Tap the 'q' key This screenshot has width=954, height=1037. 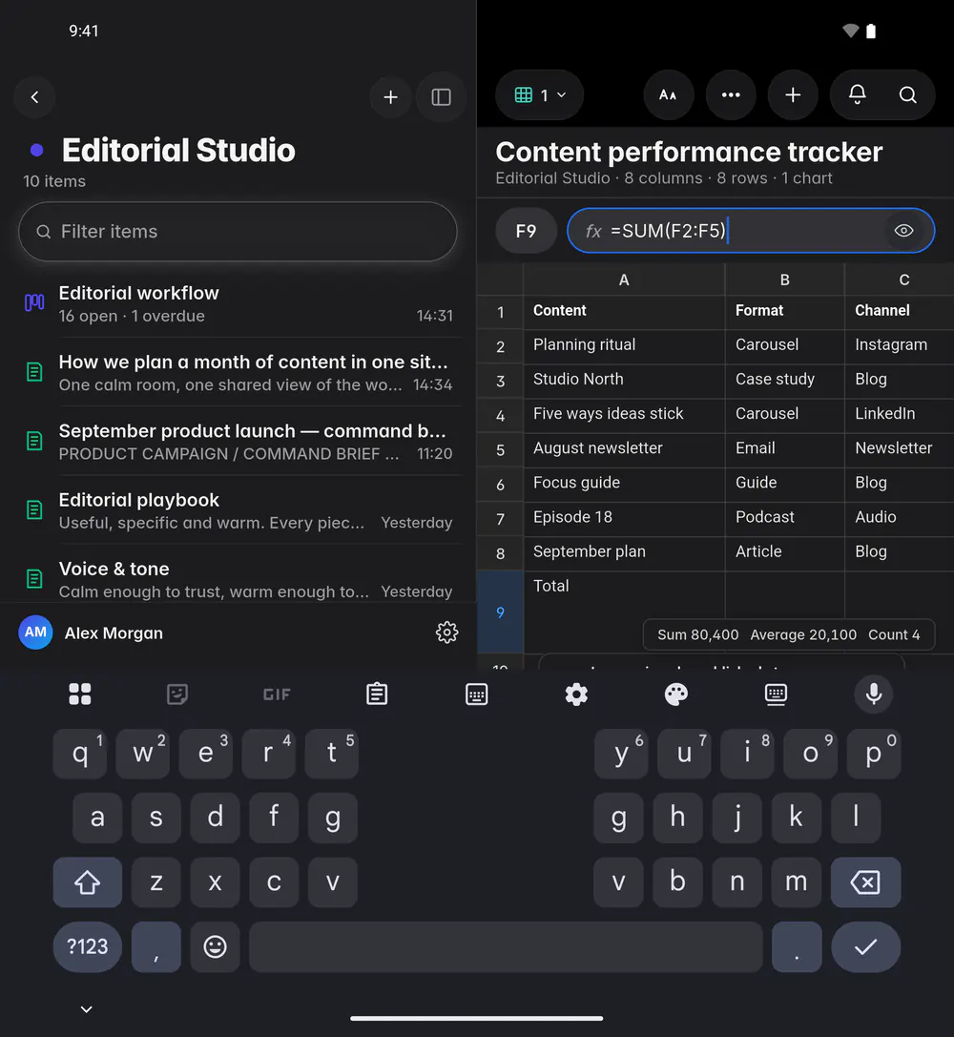(80, 754)
